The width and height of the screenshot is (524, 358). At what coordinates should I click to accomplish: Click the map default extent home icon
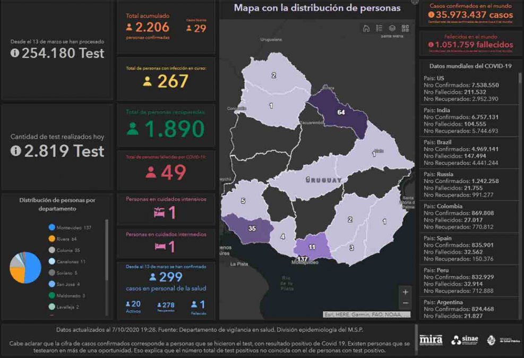pos(366,29)
